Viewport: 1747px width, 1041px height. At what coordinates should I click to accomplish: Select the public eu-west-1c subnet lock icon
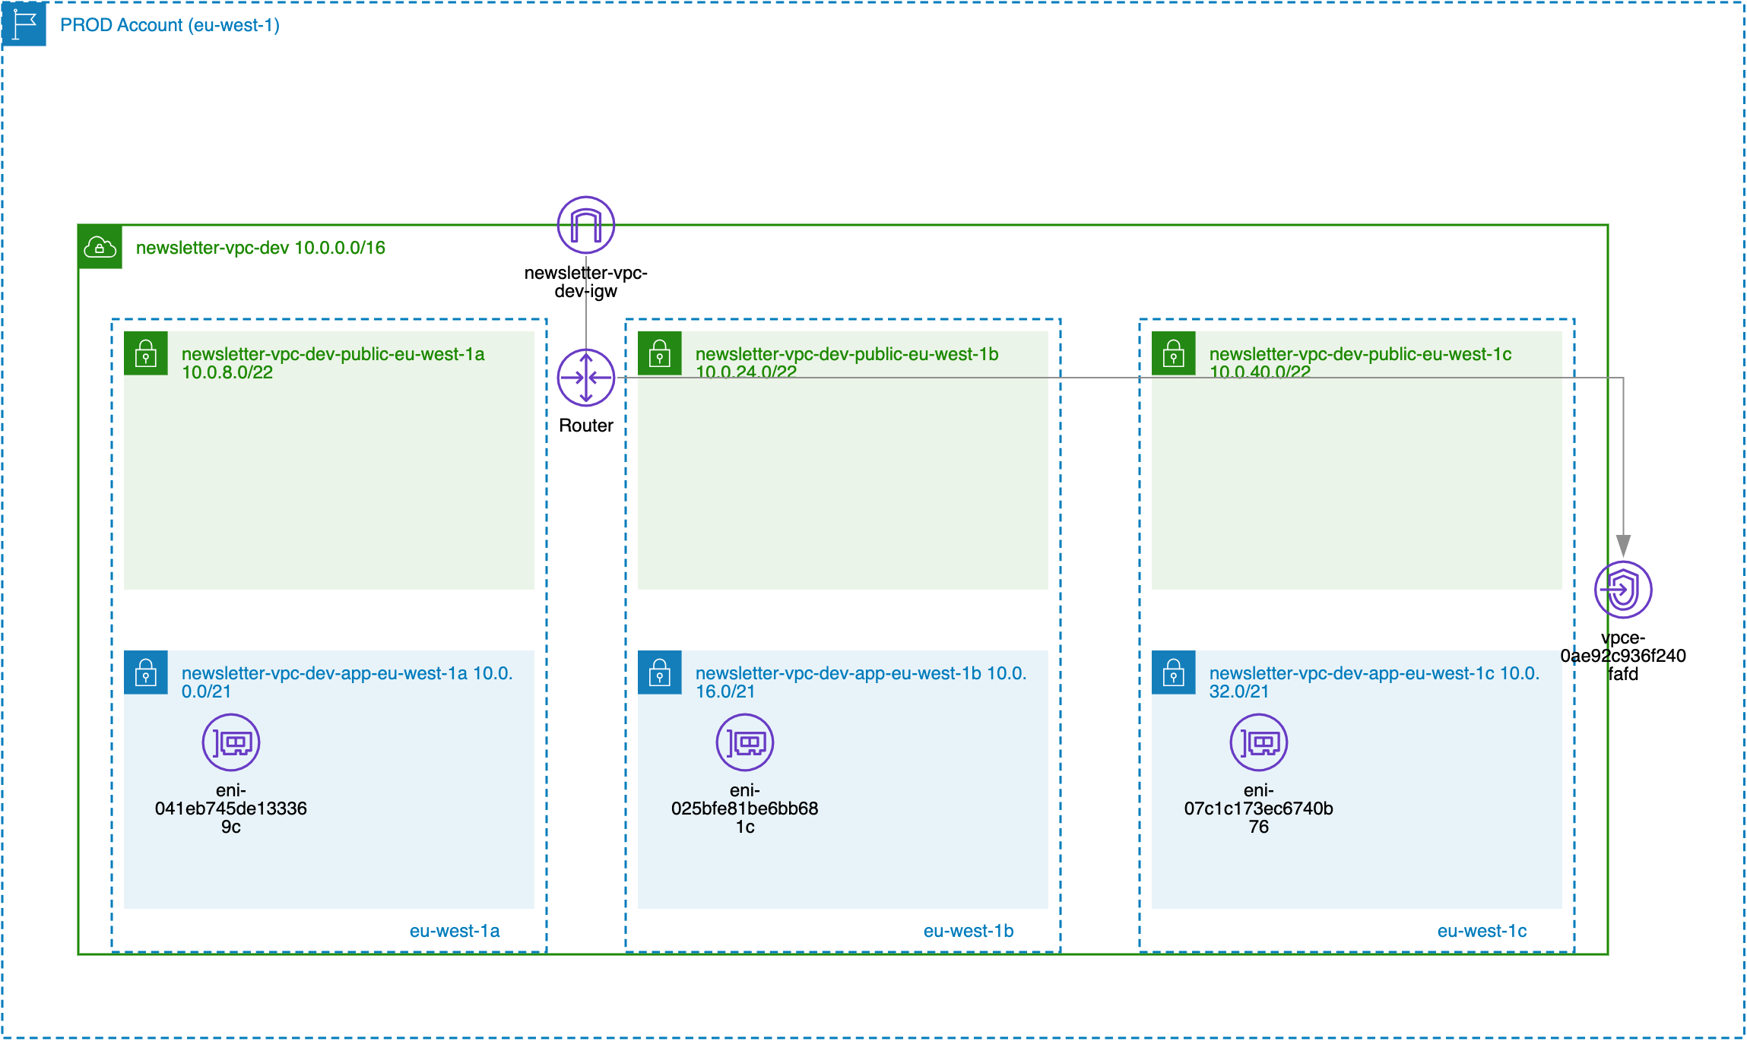tap(1174, 353)
